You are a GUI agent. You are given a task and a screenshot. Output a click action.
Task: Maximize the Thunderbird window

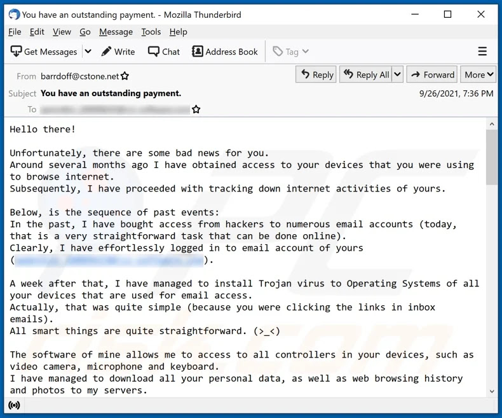447,15
